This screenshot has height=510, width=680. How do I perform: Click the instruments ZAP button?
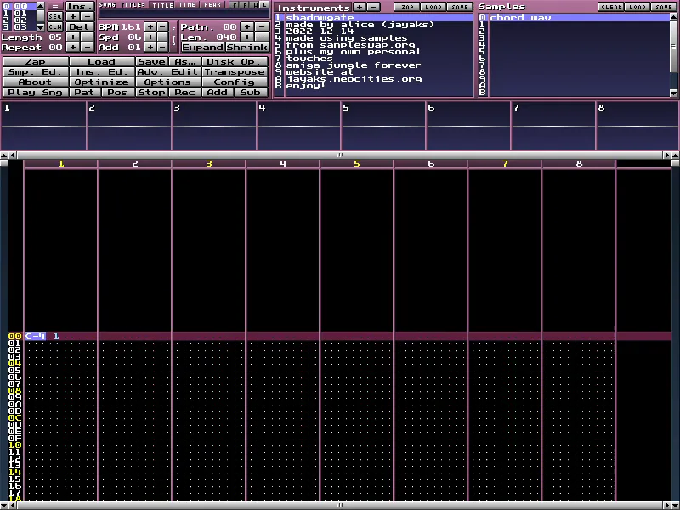[407, 7]
